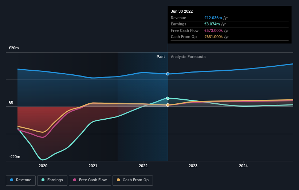Toggle the Revenue legend button
This screenshot has width=299, height=190.
(x=21, y=180)
